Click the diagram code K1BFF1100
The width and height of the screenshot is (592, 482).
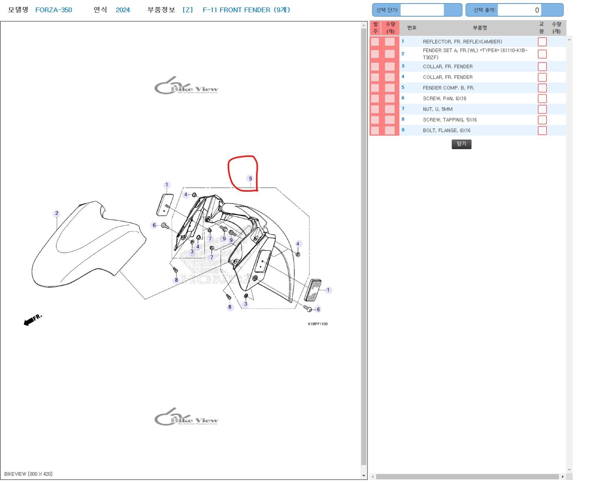click(318, 324)
